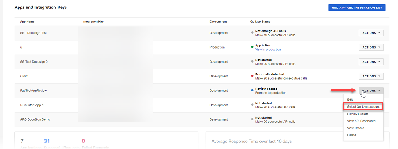The width and height of the screenshot is (398, 149).
Task: Click red status dot for Error calls detected
Action: click(252, 76)
